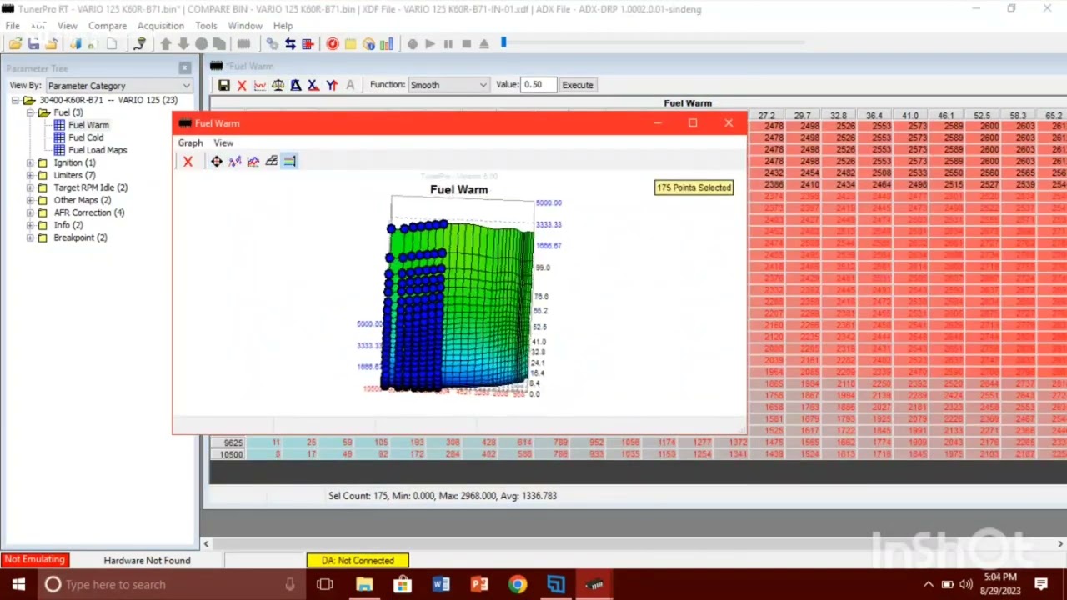Adjust the blue playback slider handle
Image resolution: width=1067 pixels, height=600 pixels.
pyautogui.click(x=503, y=42)
